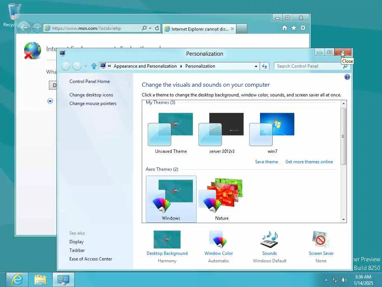
Task: Open a new tab in Internet Explorer
Action: pyautogui.click(x=242, y=29)
